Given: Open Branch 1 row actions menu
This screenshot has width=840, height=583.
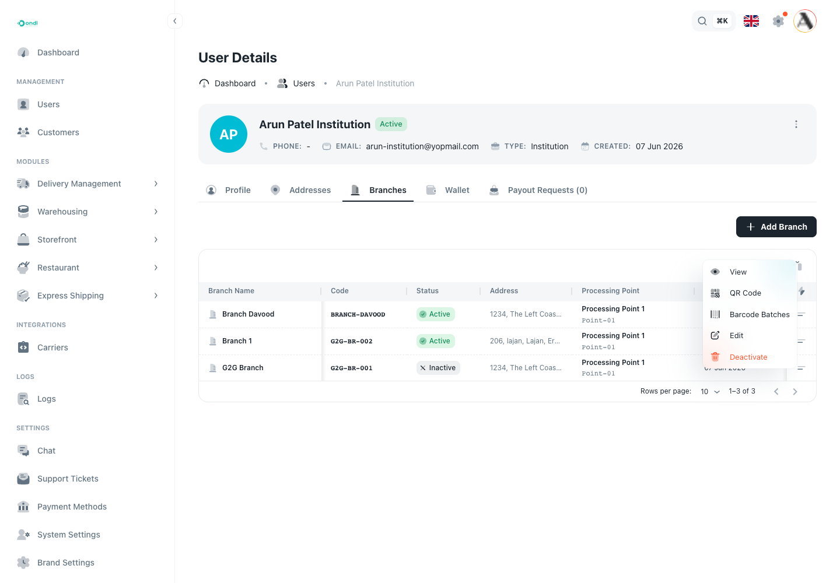Looking at the screenshot, I should [801, 341].
